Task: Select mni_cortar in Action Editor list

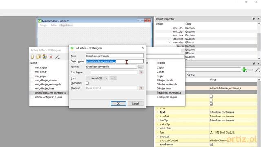Action: pyautogui.click(x=41, y=72)
